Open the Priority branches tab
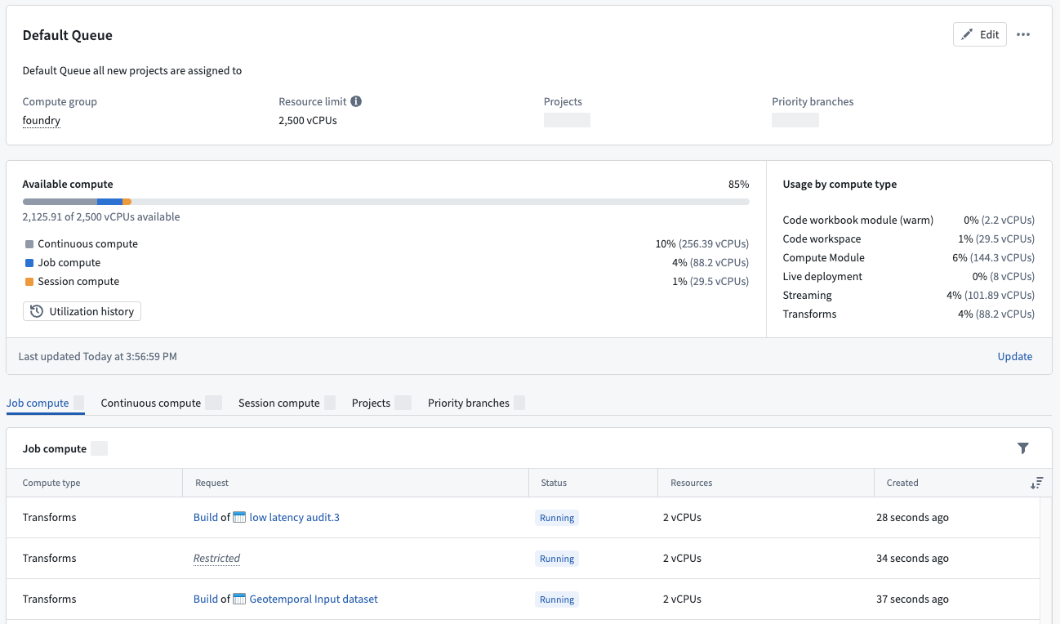 click(x=476, y=403)
